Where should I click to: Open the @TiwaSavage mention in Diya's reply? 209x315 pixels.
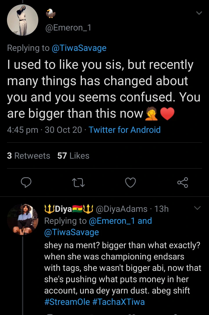71,232
